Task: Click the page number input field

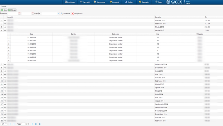Action: coord(23,124)
